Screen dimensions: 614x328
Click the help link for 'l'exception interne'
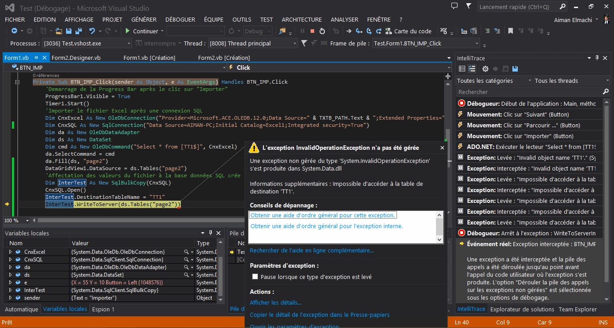pyautogui.click(x=326, y=226)
